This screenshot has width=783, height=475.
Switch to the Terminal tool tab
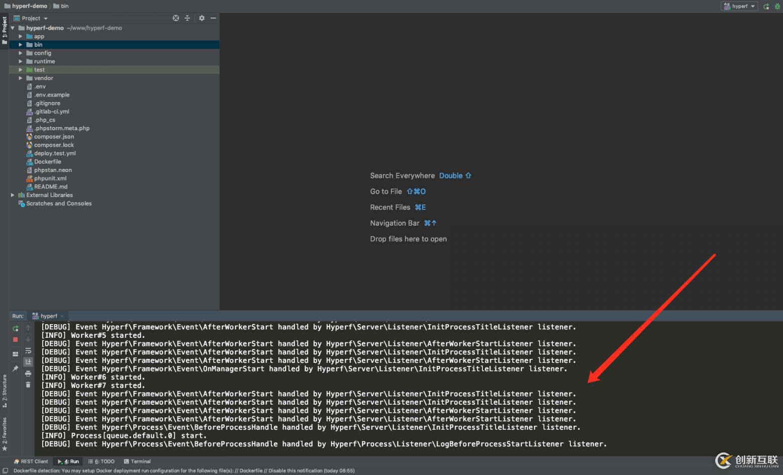tap(137, 461)
